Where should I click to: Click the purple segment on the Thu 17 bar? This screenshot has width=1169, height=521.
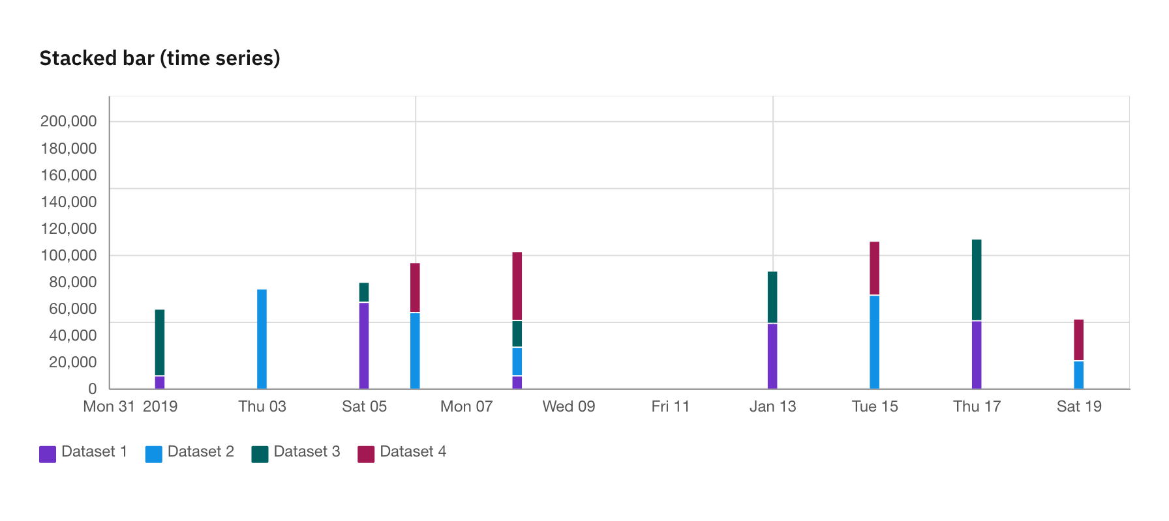coord(977,355)
